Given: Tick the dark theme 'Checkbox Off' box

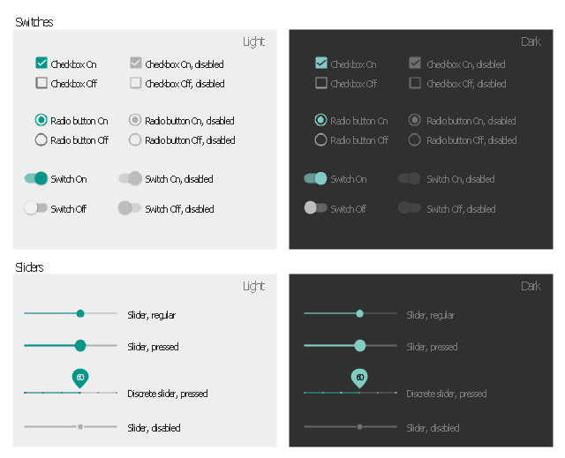Looking at the screenshot, I should (321, 83).
